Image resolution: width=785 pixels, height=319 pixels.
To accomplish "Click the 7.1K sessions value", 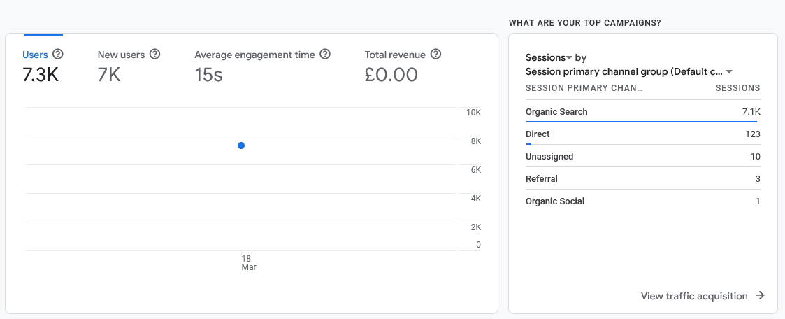I will click(751, 112).
